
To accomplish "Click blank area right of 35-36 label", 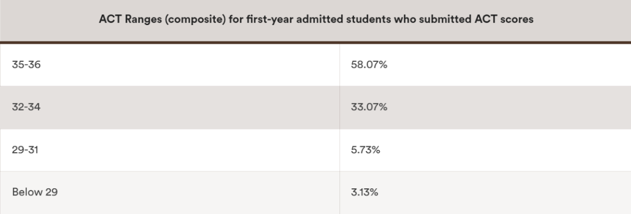I will coord(189,64).
